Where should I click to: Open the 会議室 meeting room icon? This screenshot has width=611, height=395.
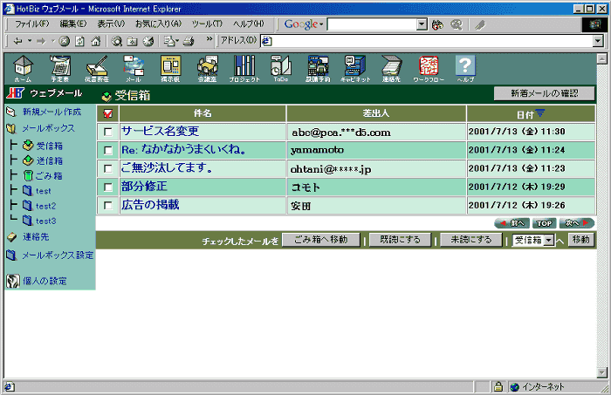pos(208,68)
